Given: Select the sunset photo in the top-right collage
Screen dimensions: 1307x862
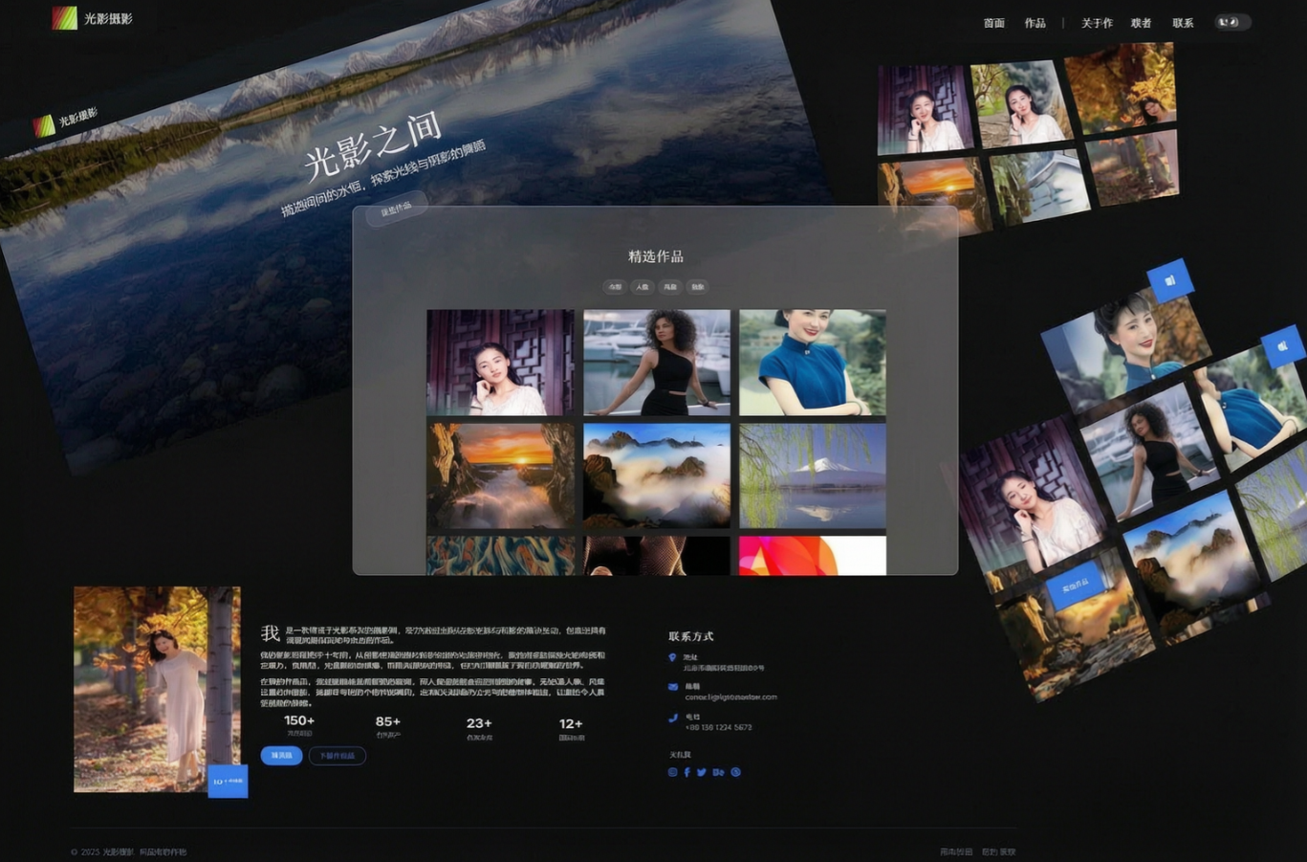Looking at the screenshot, I should (934, 194).
